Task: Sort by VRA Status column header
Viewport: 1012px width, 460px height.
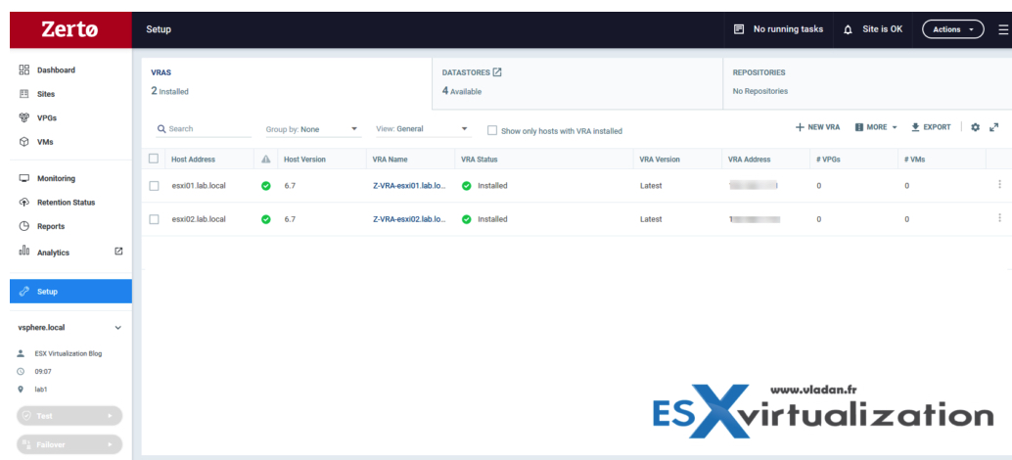Action: tap(479, 160)
